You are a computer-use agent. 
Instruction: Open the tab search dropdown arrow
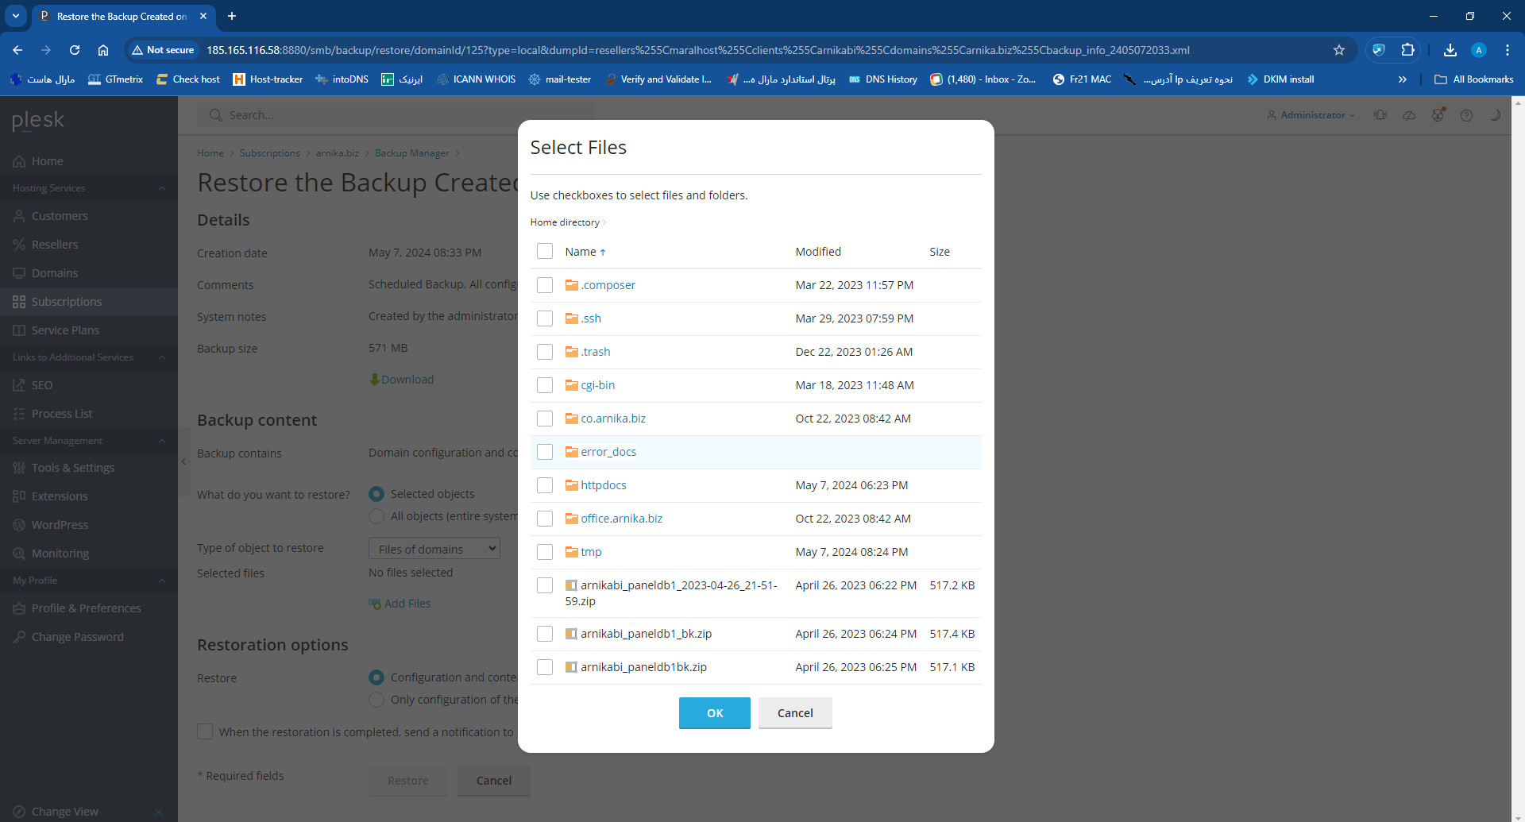pos(16,16)
